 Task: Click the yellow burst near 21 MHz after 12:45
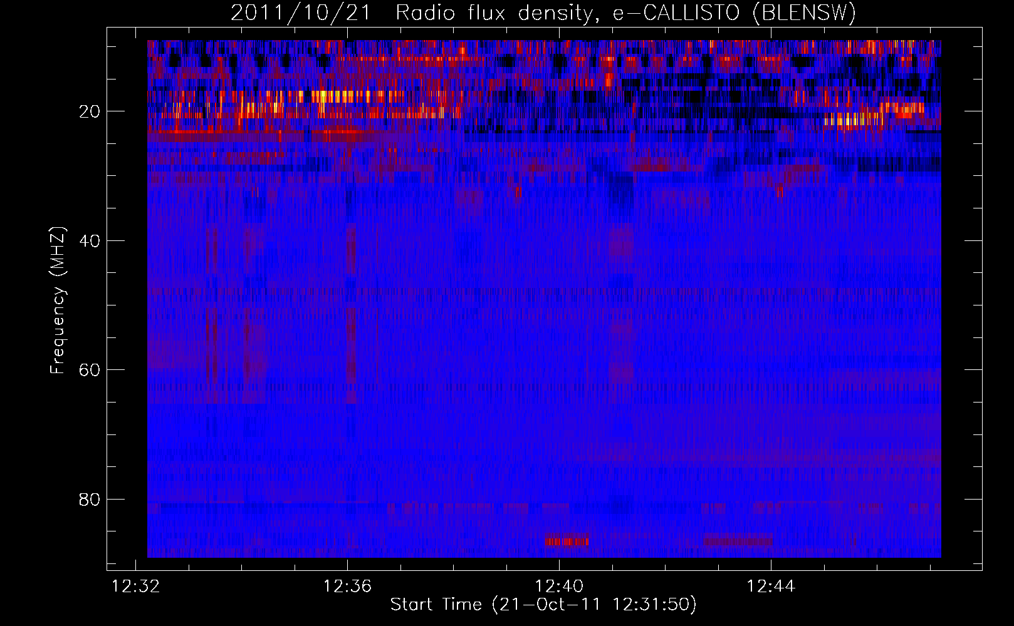(x=854, y=119)
